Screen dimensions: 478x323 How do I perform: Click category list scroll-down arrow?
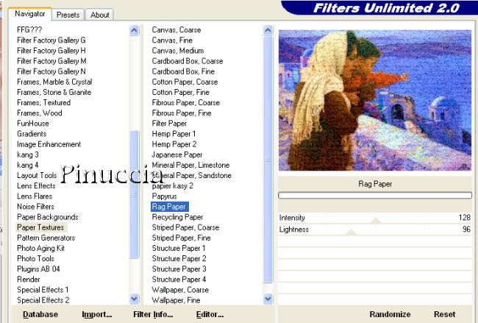click(x=134, y=299)
